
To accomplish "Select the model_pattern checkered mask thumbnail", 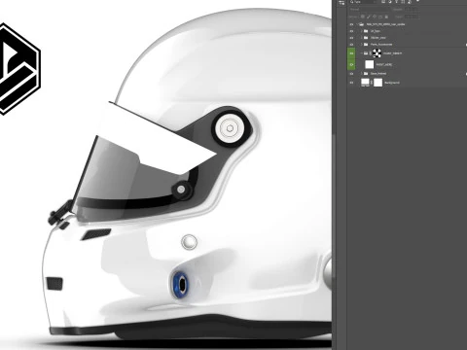I will [x=377, y=53].
